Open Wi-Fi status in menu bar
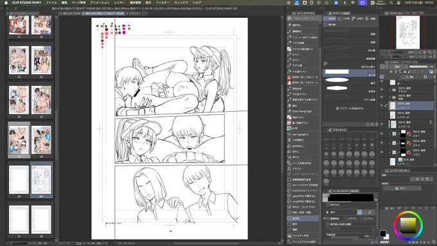 coord(353,3)
